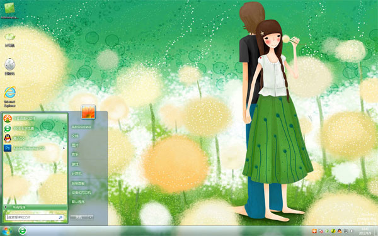This screenshot has height=236, width=378.
Task: Expand 360 browser jump list arrow
Action: [64, 128]
